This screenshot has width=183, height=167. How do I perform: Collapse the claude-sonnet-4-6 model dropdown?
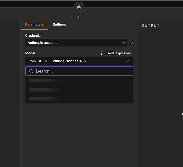point(92,61)
